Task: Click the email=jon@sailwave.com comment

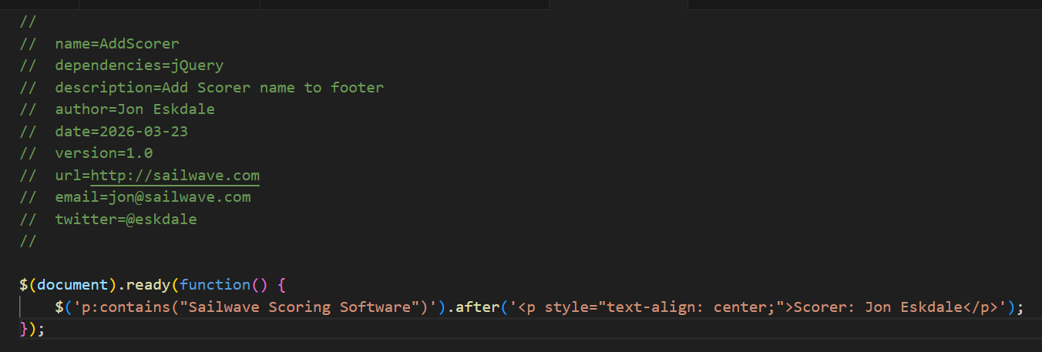Action: [153, 197]
